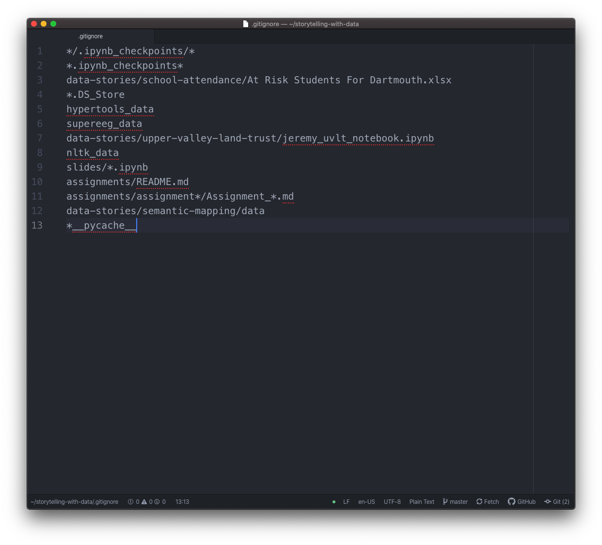
Task: Click the linter warning triangle icon
Action: coord(144,502)
